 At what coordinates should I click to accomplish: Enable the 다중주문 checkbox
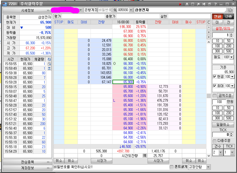[x=215, y=141]
